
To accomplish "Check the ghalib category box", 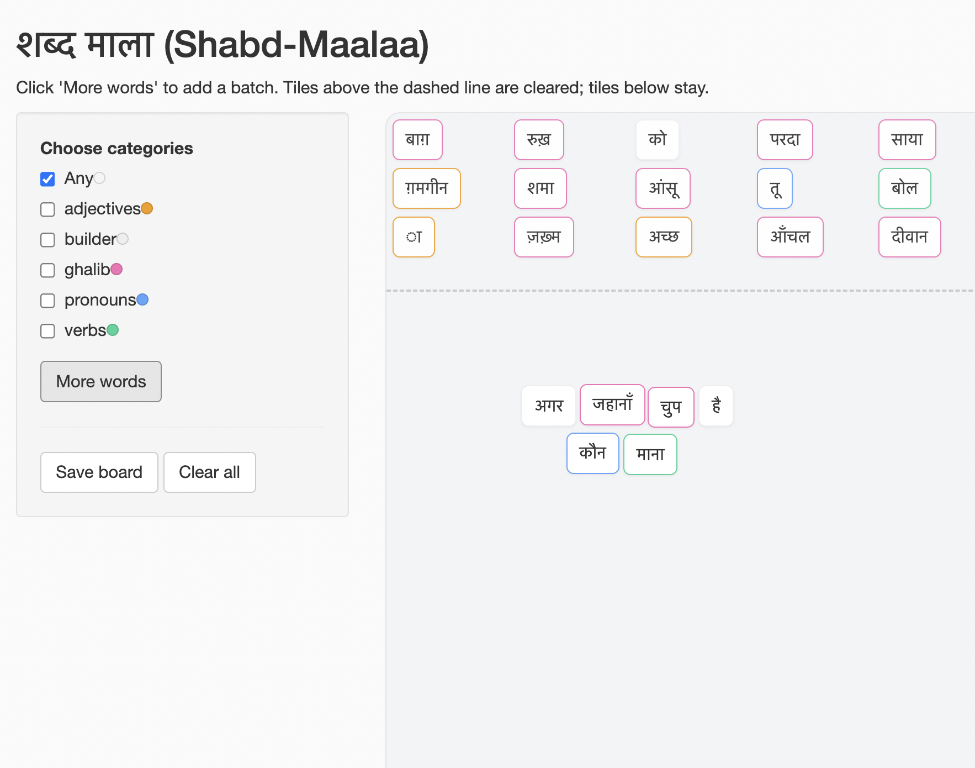I will [x=47, y=270].
